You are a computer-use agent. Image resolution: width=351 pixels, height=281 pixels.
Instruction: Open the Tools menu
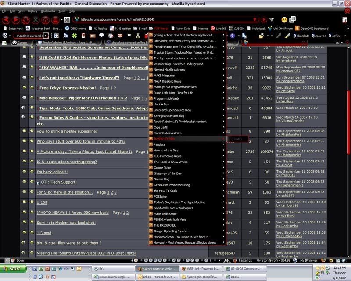pos(62,11)
